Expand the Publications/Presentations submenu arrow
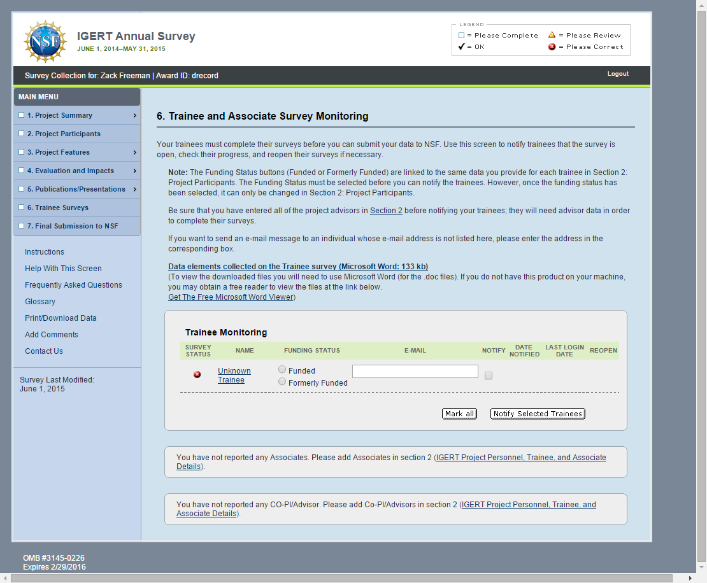The image size is (707, 583). tap(134, 189)
